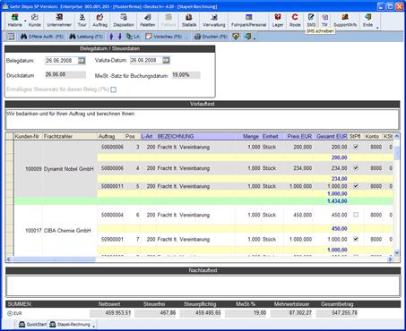Viewport: 406px width, 331px height.
Task: Select the CIBA Chemie GmbH cell
Action: coord(70,231)
